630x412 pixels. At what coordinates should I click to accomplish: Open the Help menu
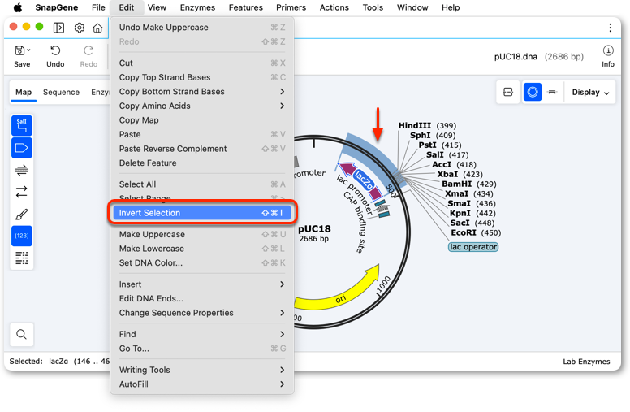tap(451, 7)
